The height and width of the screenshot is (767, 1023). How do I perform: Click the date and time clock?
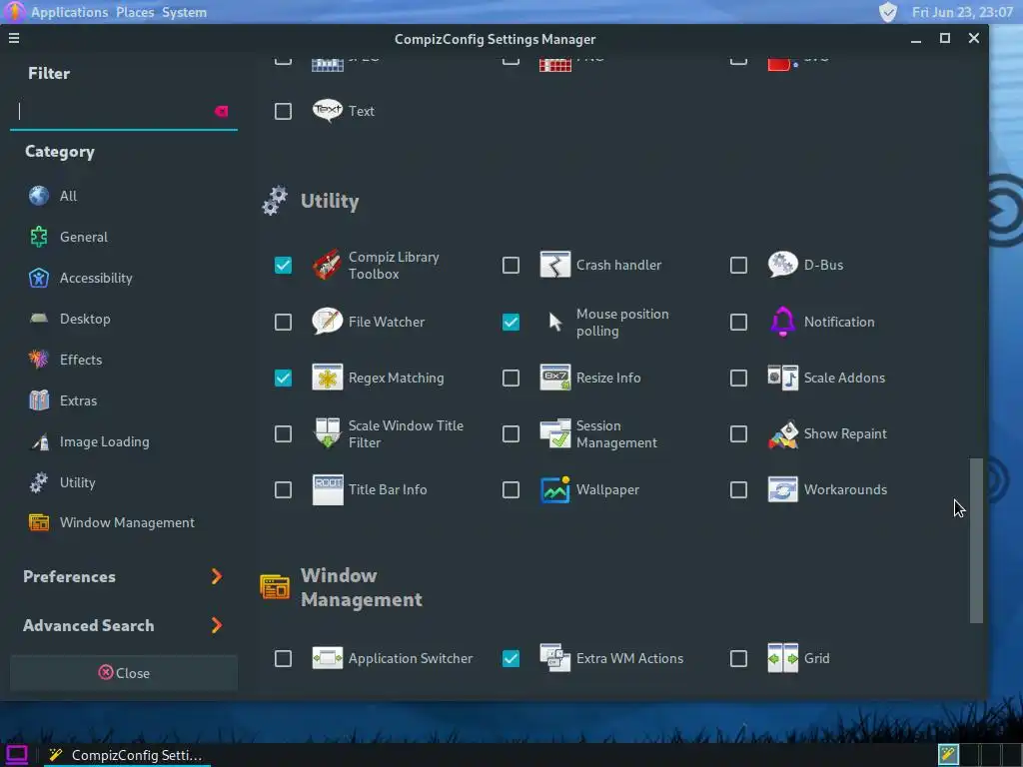click(x=962, y=12)
